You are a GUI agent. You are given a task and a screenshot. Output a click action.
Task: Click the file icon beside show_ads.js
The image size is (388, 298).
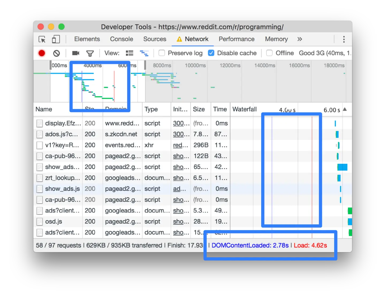tap(40, 189)
